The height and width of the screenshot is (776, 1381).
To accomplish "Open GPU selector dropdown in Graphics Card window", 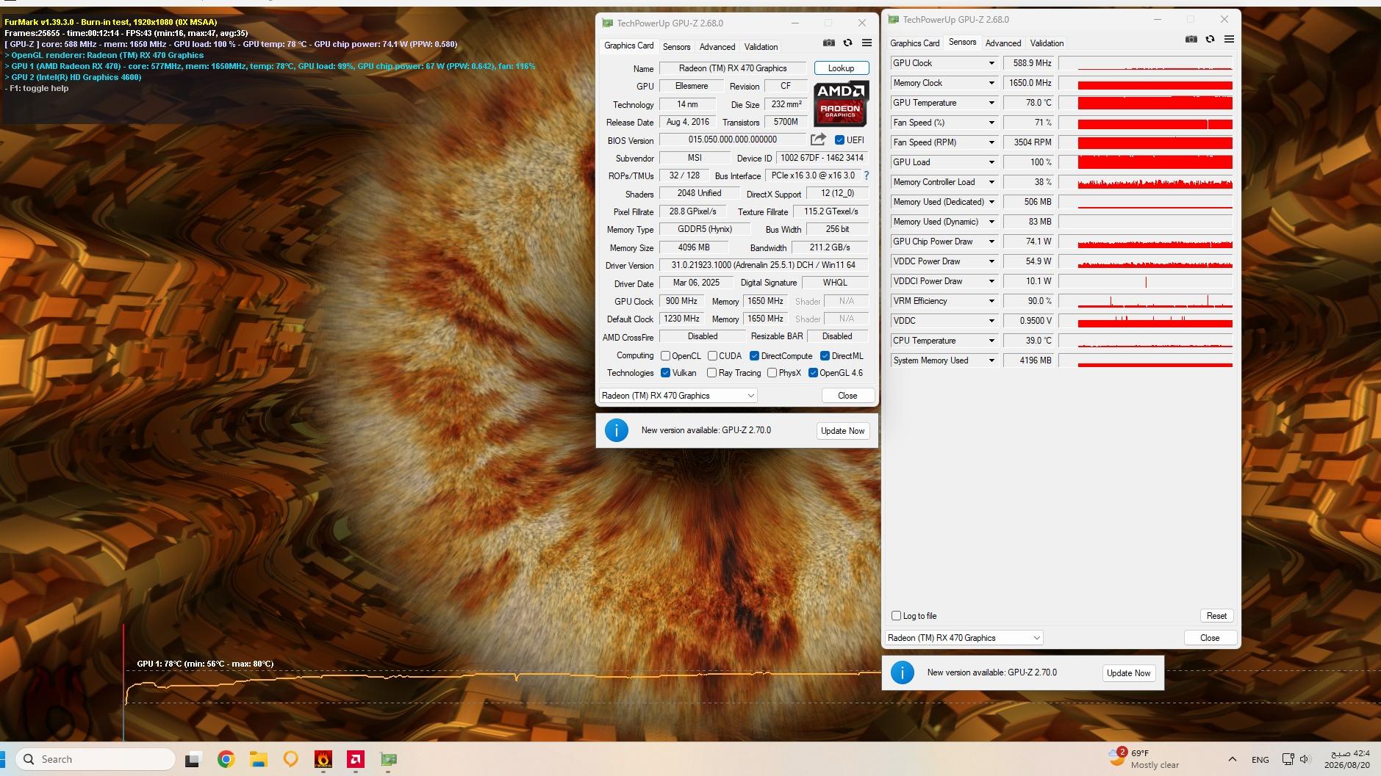I will point(678,396).
